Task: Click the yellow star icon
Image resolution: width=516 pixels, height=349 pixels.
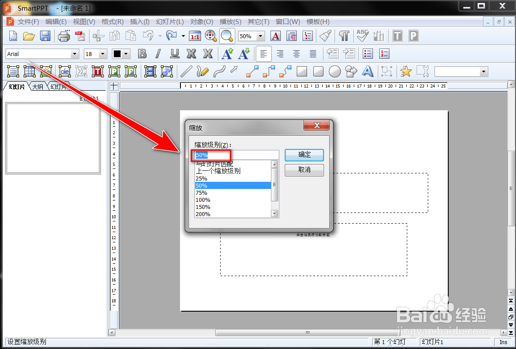Action: 406,71
